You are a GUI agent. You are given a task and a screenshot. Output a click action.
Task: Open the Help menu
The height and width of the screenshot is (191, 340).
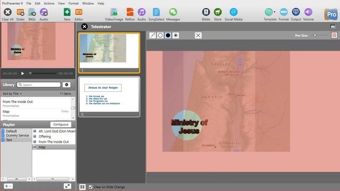101,4
